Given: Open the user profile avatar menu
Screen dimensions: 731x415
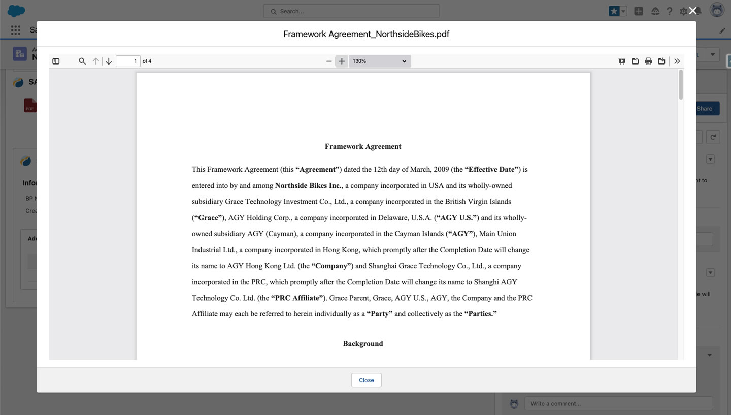Looking at the screenshot, I should click(717, 10).
